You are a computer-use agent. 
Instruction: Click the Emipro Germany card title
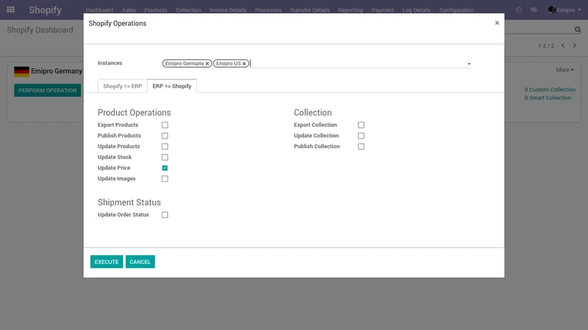pos(57,71)
